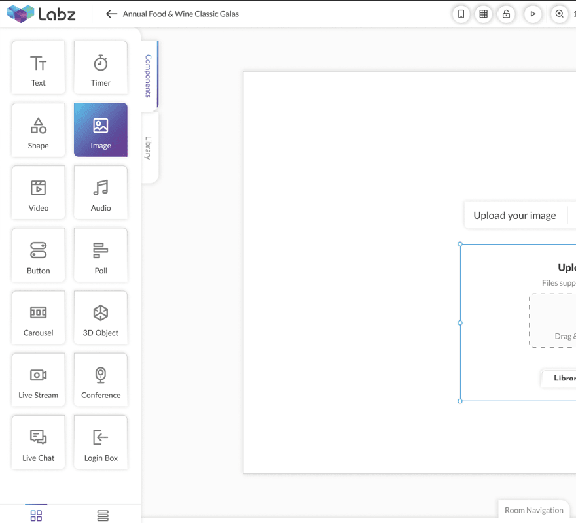Viewport: 576px width, 523px height.
Task: Play the room preview
Action: [533, 14]
